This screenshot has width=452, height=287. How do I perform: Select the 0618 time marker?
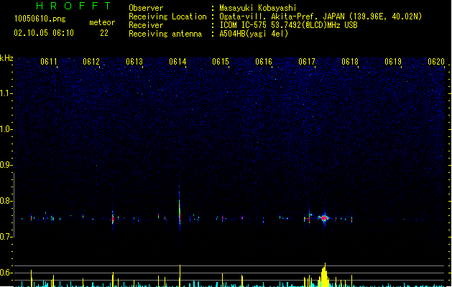[350, 62]
